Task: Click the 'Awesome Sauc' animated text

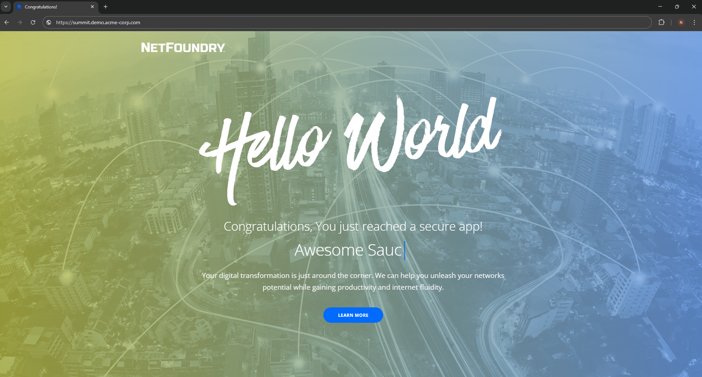Action: [348, 250]
